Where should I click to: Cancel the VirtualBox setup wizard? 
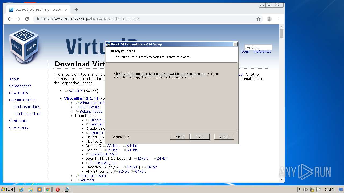point(224,137)
